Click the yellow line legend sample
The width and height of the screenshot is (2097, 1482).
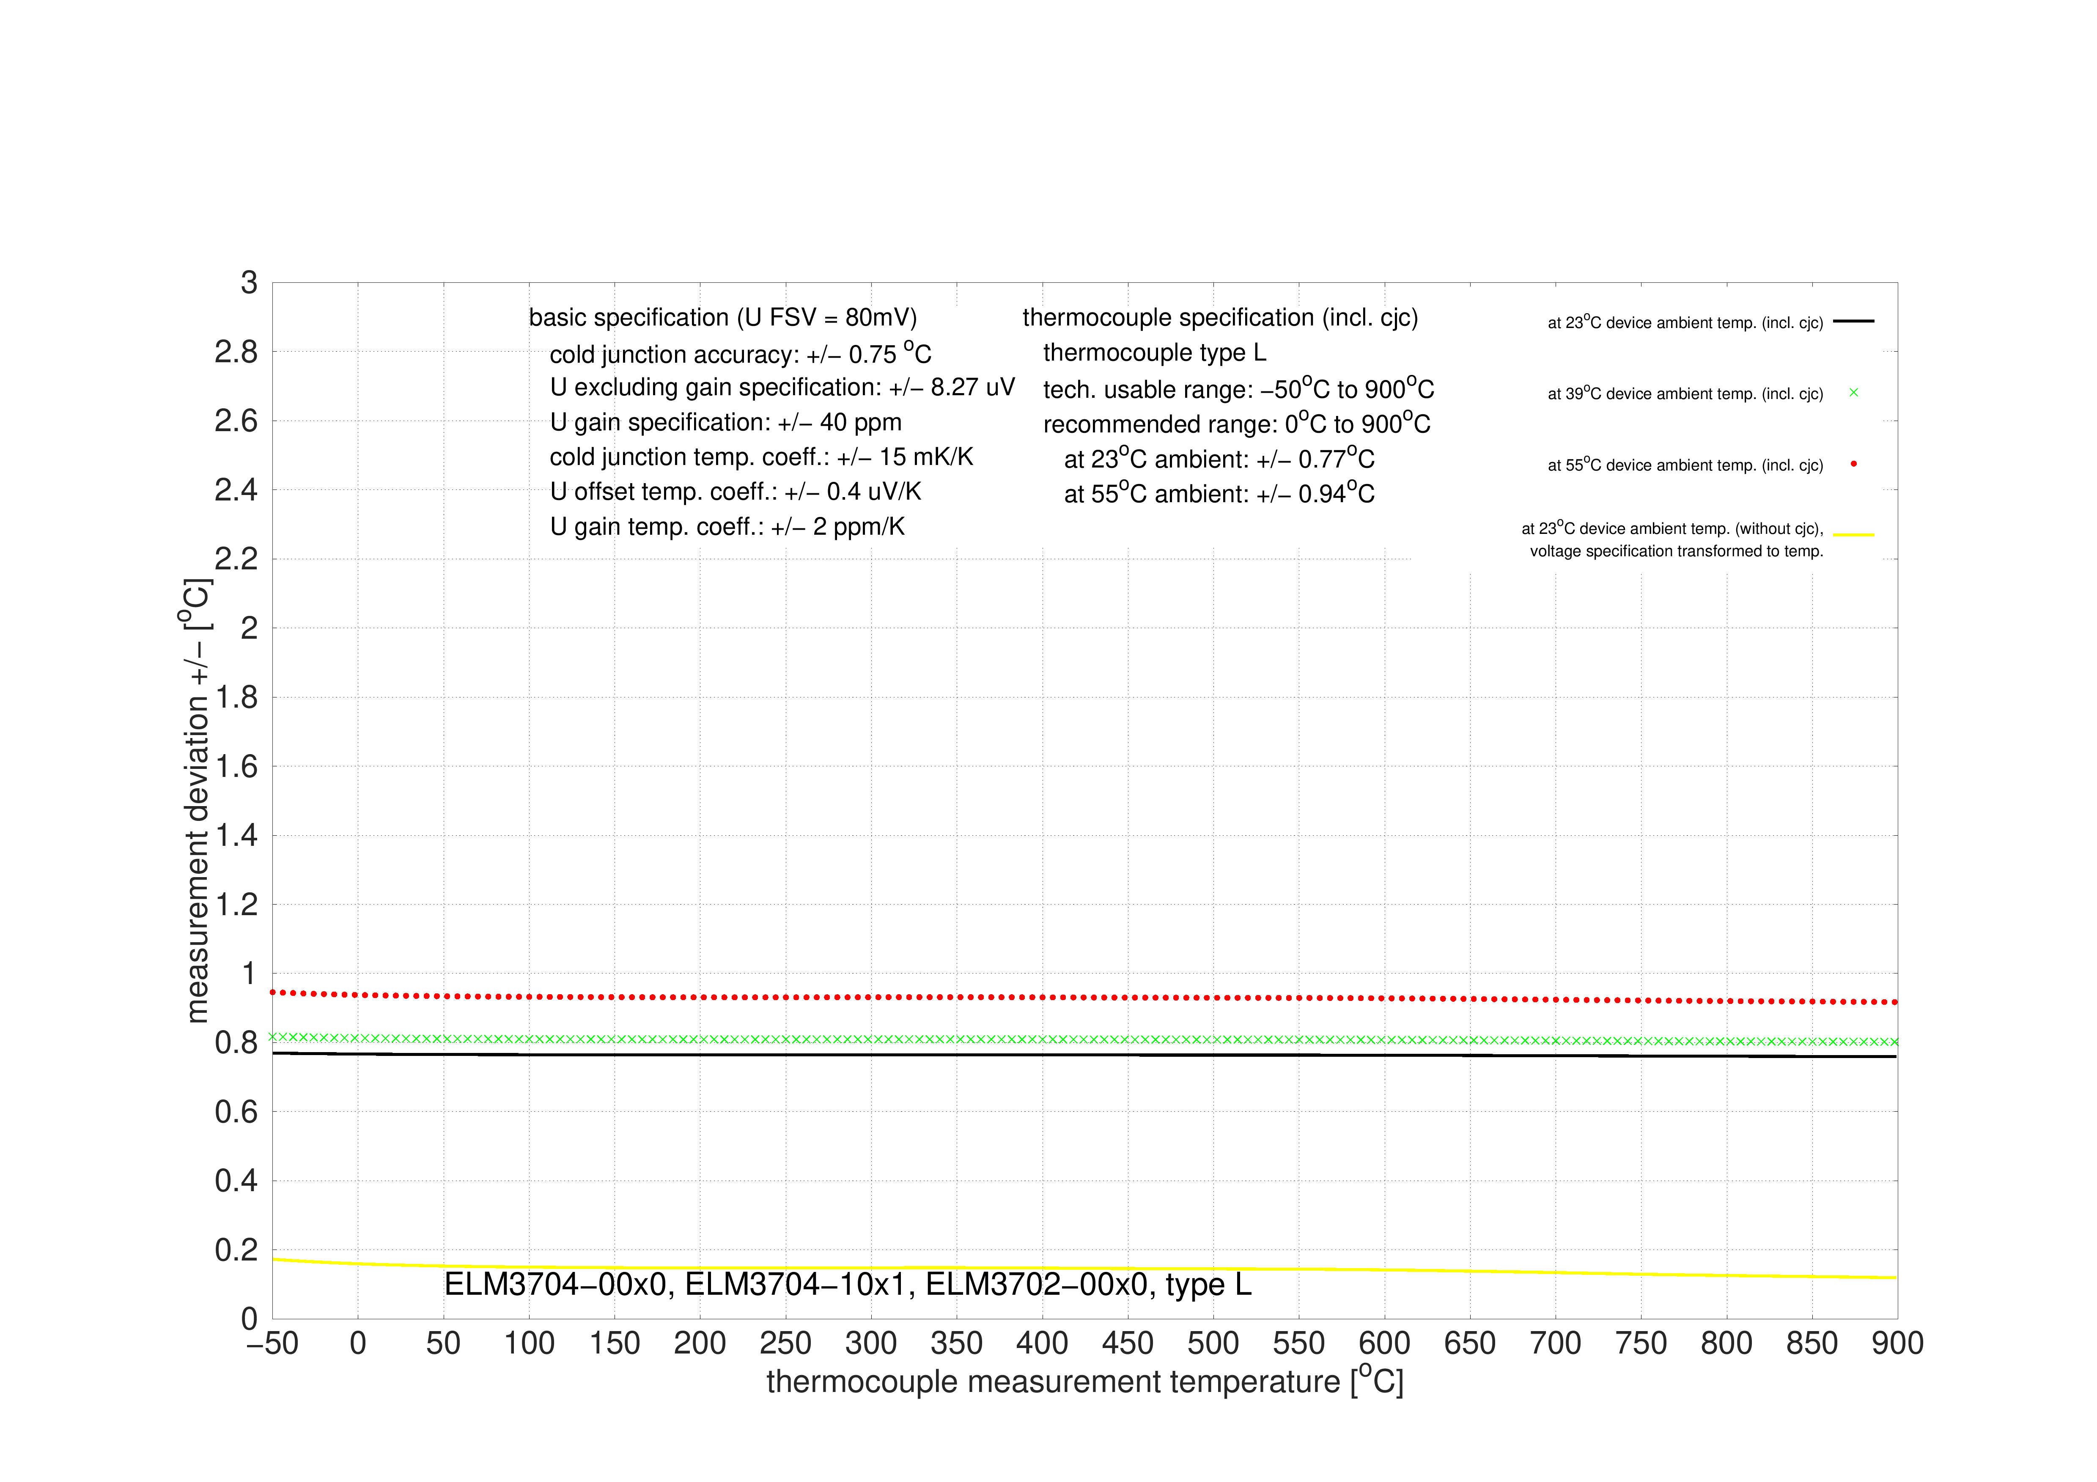pyautogui.click(x=1853, y=534)
